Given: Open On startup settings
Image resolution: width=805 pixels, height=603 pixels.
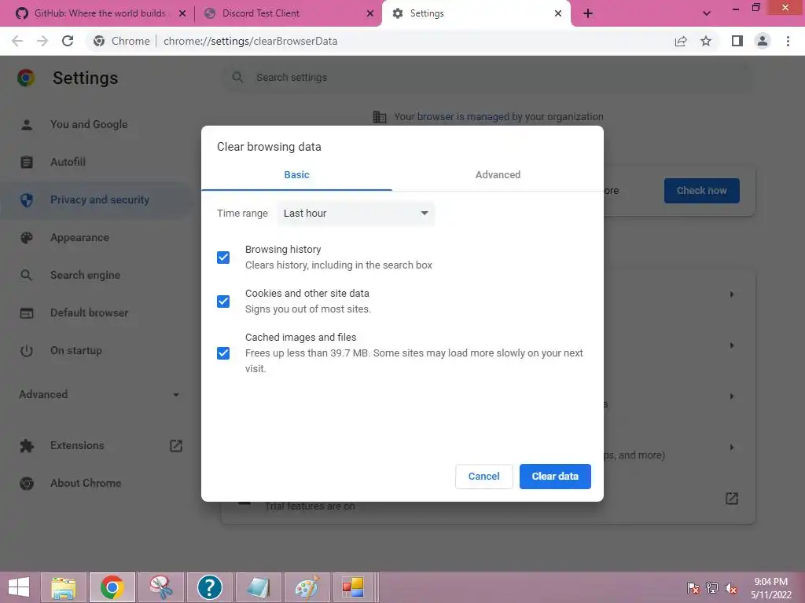Looking at the screenshot, I should tap(76, 351).
